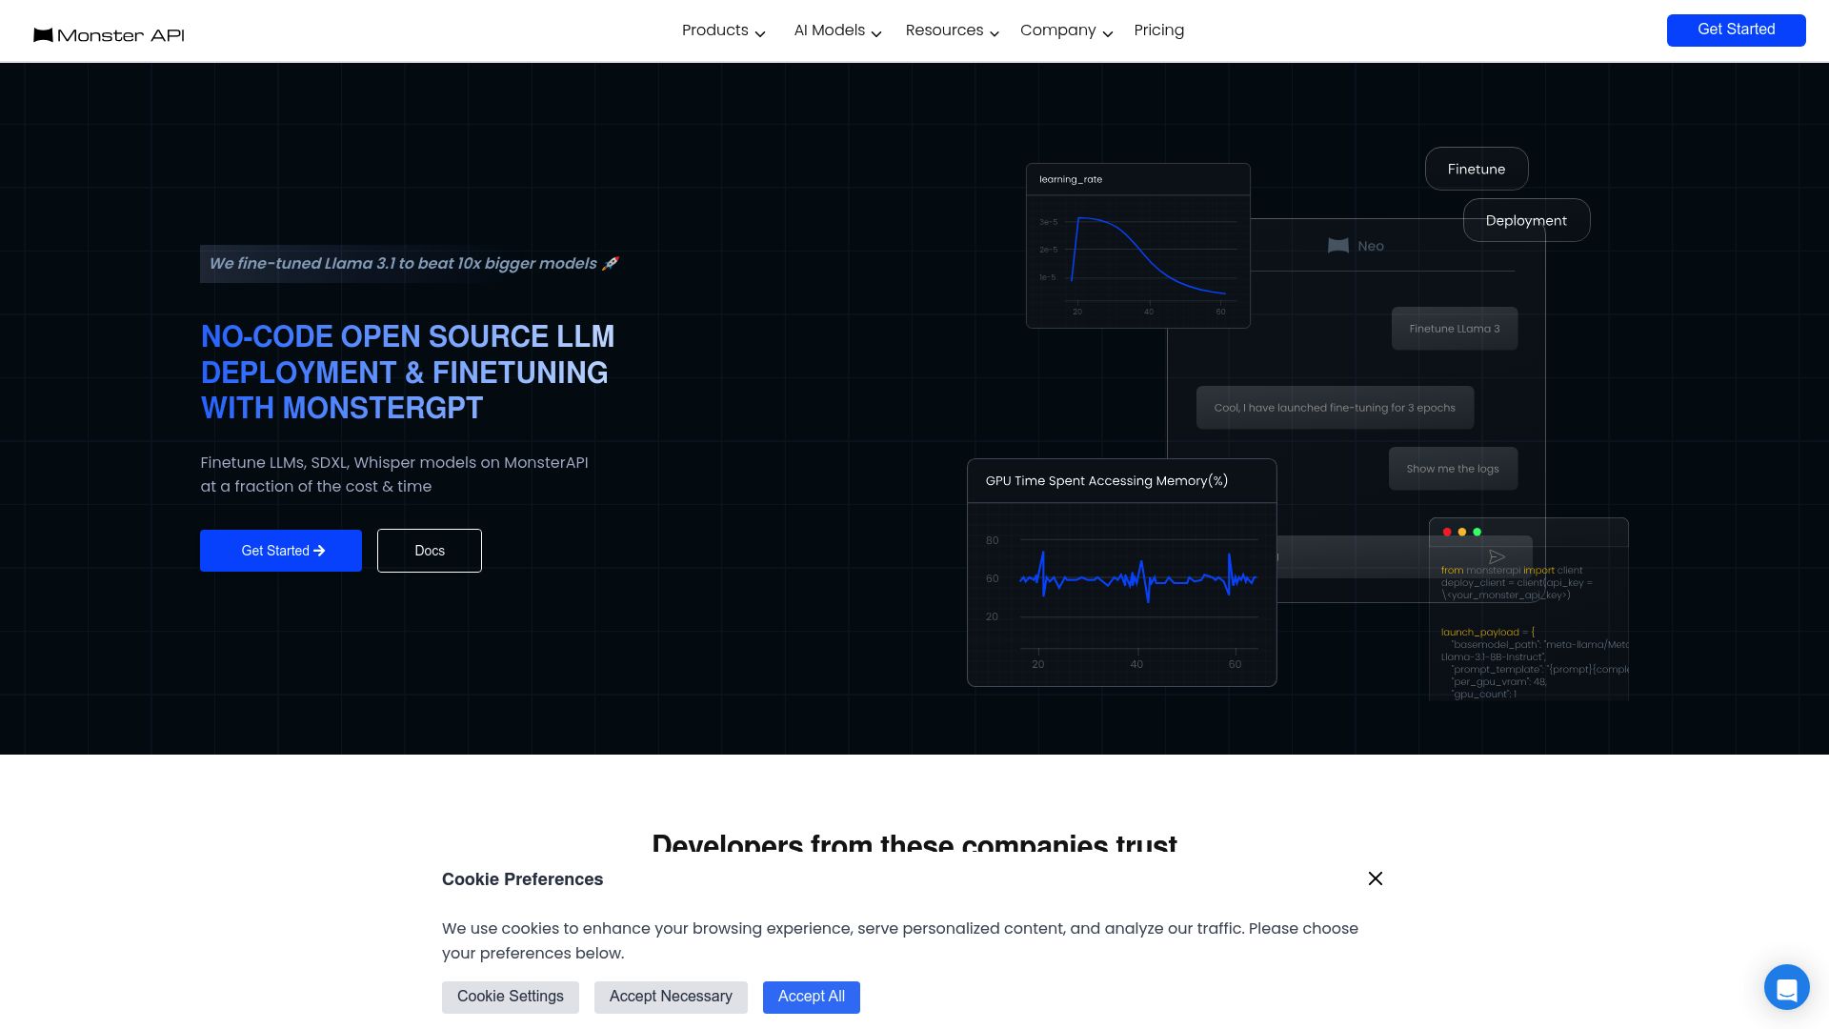Accept all cookies
Screen dimensions: 1829x1029
(x=811, y=997)
